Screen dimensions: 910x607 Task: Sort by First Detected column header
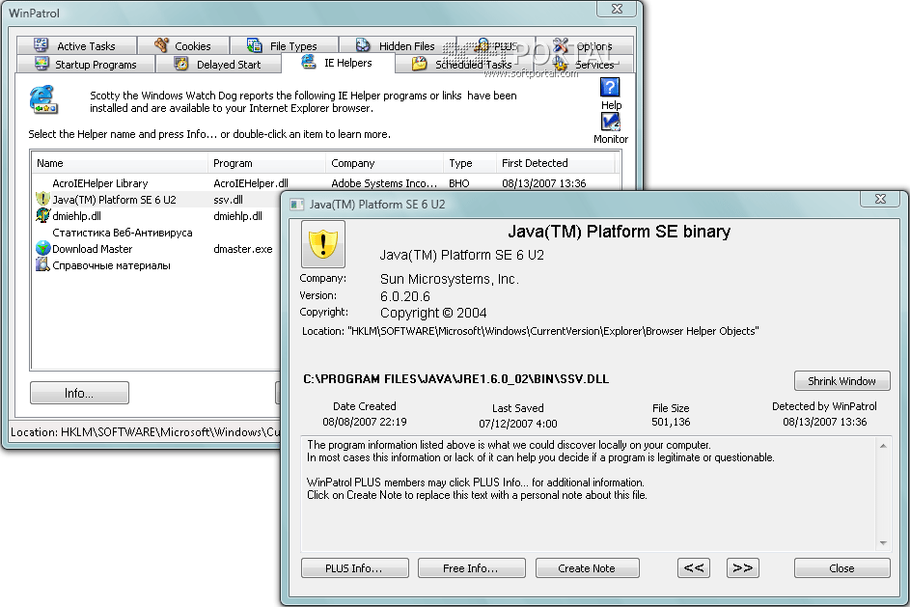point(556,163)
